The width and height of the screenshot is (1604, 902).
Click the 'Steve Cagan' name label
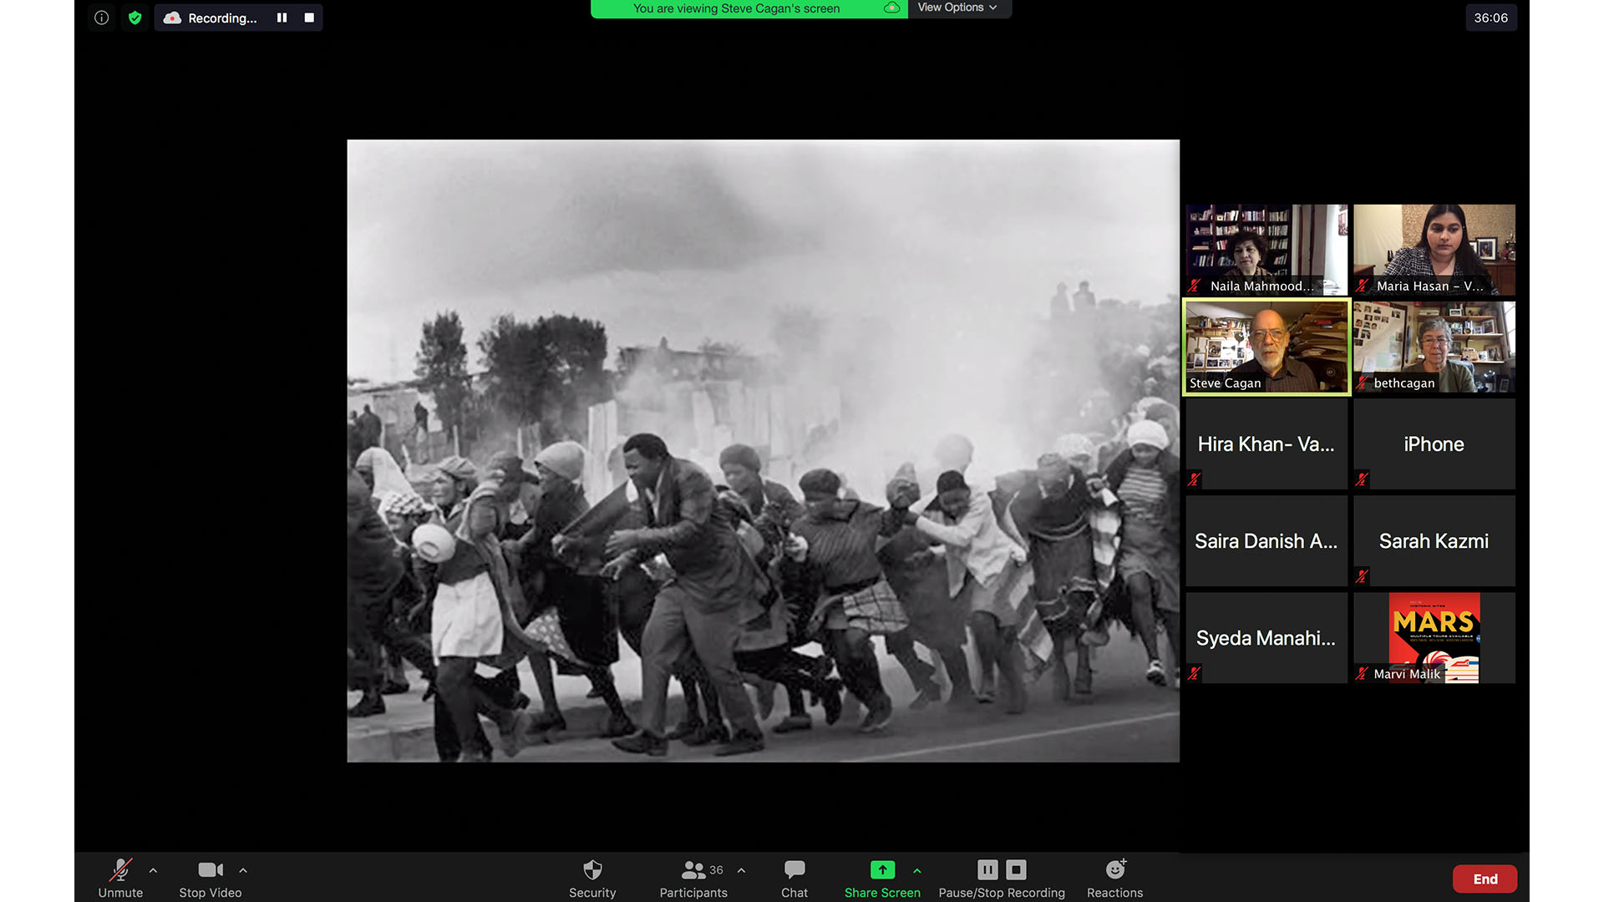point(1225,383)
